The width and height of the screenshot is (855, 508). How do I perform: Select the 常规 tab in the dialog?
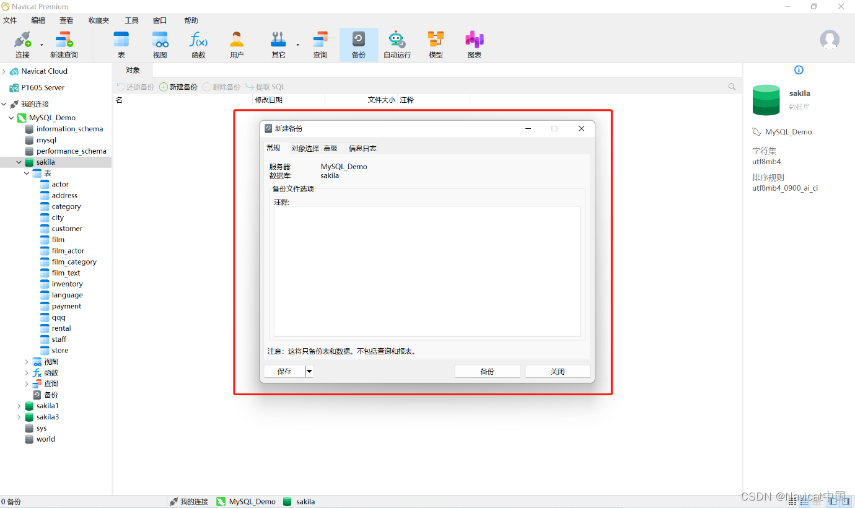273,147
